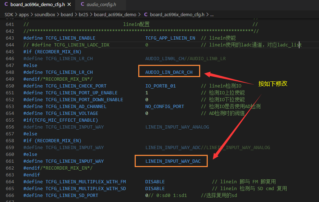Click the C icon in breadcrumb path
The height and width of the screenshot is (202, 319).
(146, 15)
